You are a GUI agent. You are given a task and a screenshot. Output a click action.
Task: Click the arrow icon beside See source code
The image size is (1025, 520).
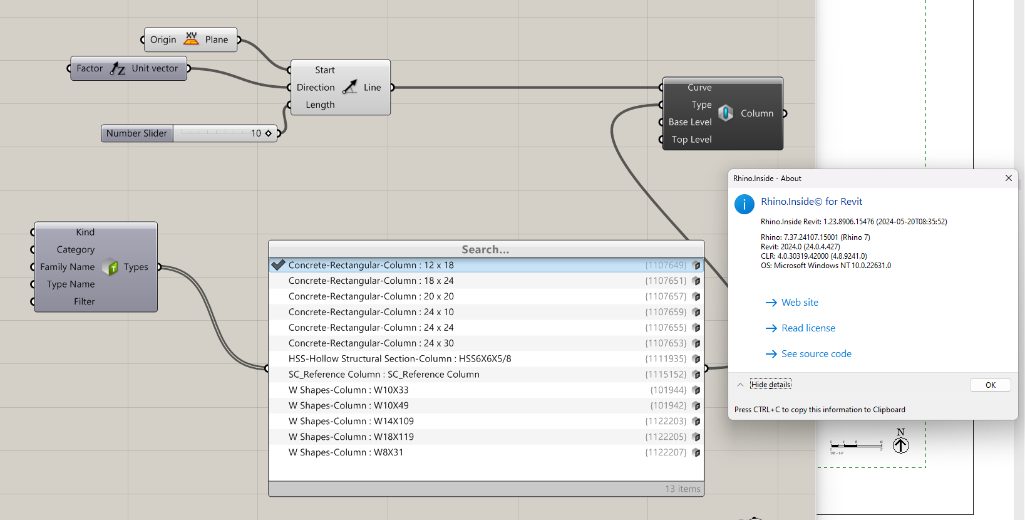[771, 354]
